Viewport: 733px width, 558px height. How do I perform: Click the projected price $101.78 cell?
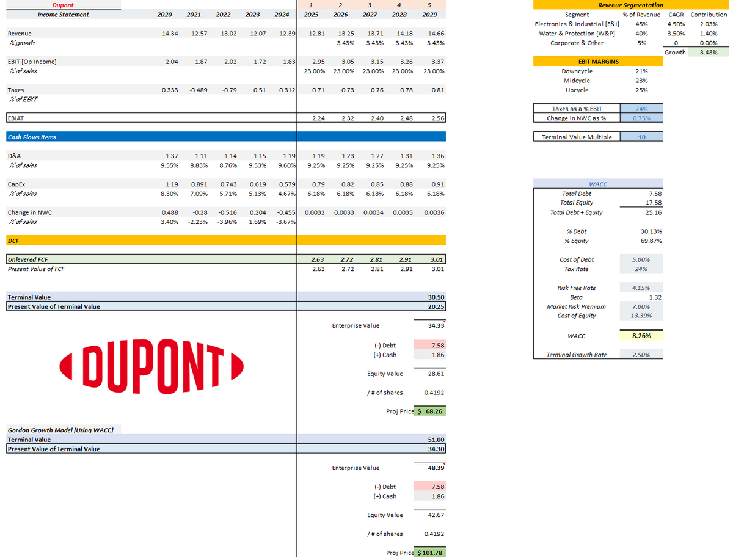[430, 553]
